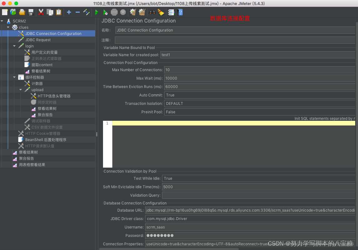Open the Function helper dialog icon
The width and height of the screenshot is (358, 250).
pos(171,12)
